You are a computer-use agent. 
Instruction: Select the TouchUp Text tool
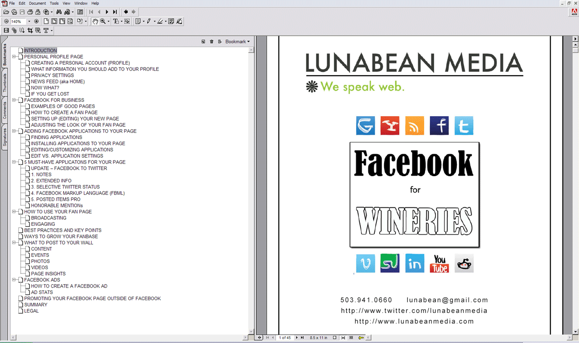tap(46, 30)
